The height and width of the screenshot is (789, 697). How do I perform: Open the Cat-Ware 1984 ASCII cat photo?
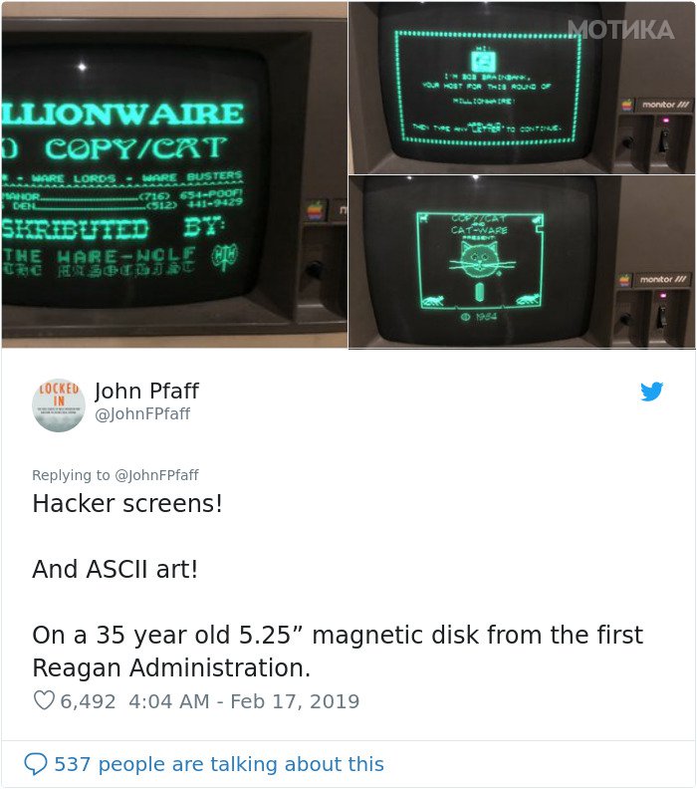pos(522,262)
